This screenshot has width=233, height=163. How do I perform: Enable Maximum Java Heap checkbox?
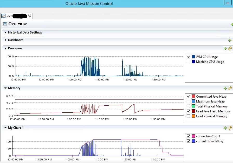pos(189,101)
